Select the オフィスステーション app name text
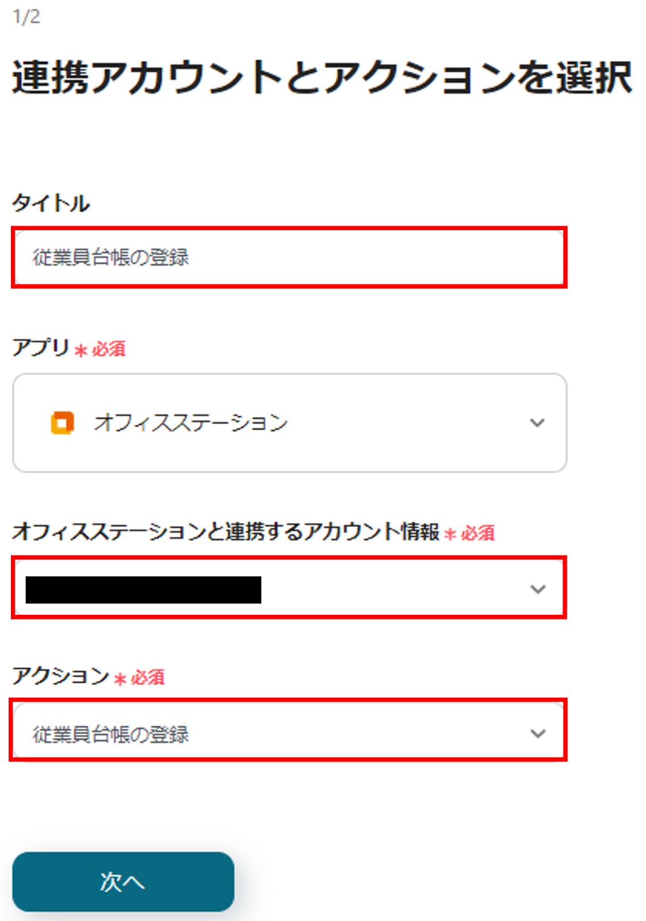646x921 pixels. click(x=191, y=423)
